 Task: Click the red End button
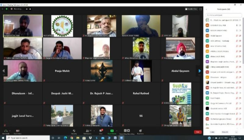198,132
